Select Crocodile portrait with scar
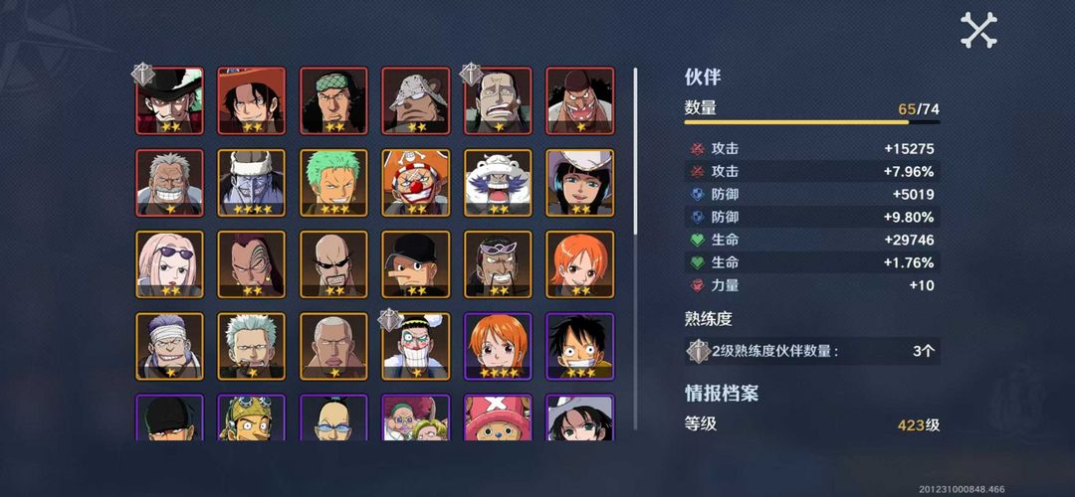 point(499,100)
